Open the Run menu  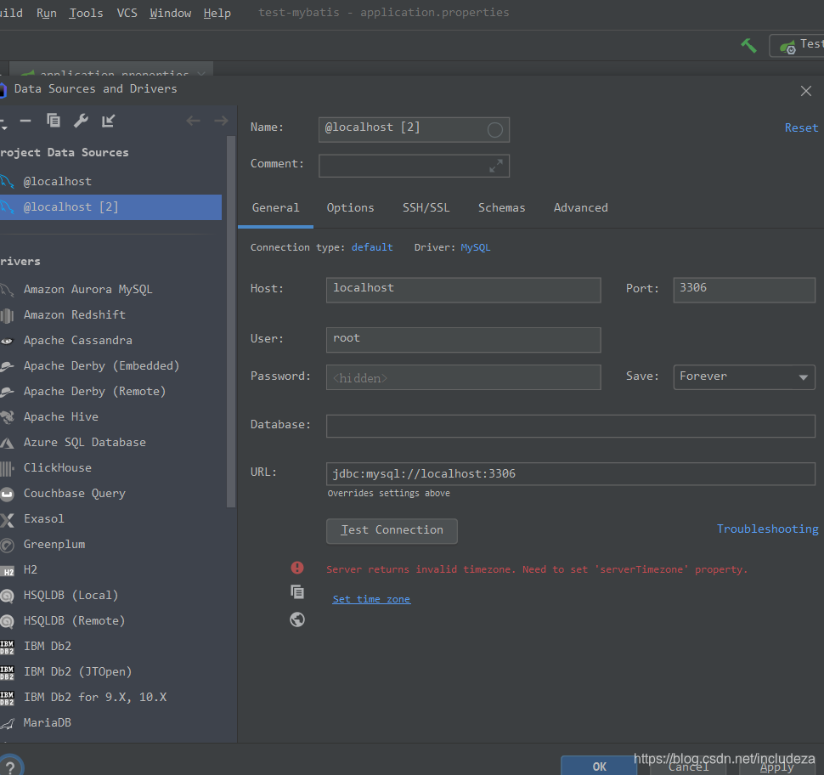pos(46,13)
